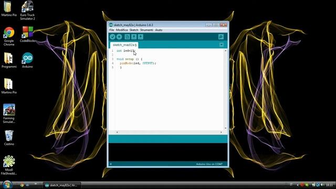
Task: Select the Moo0 FileShredder desktop icon
Action: pos(9,165)
